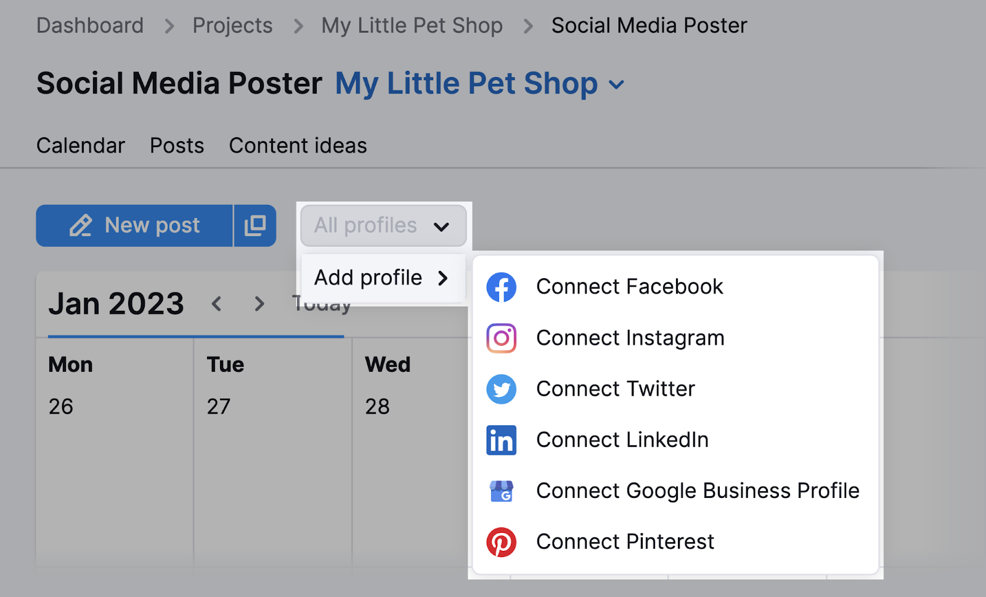986x597 pixels.
Task: Select the Calendar tab
Action: tap(80, 145)
